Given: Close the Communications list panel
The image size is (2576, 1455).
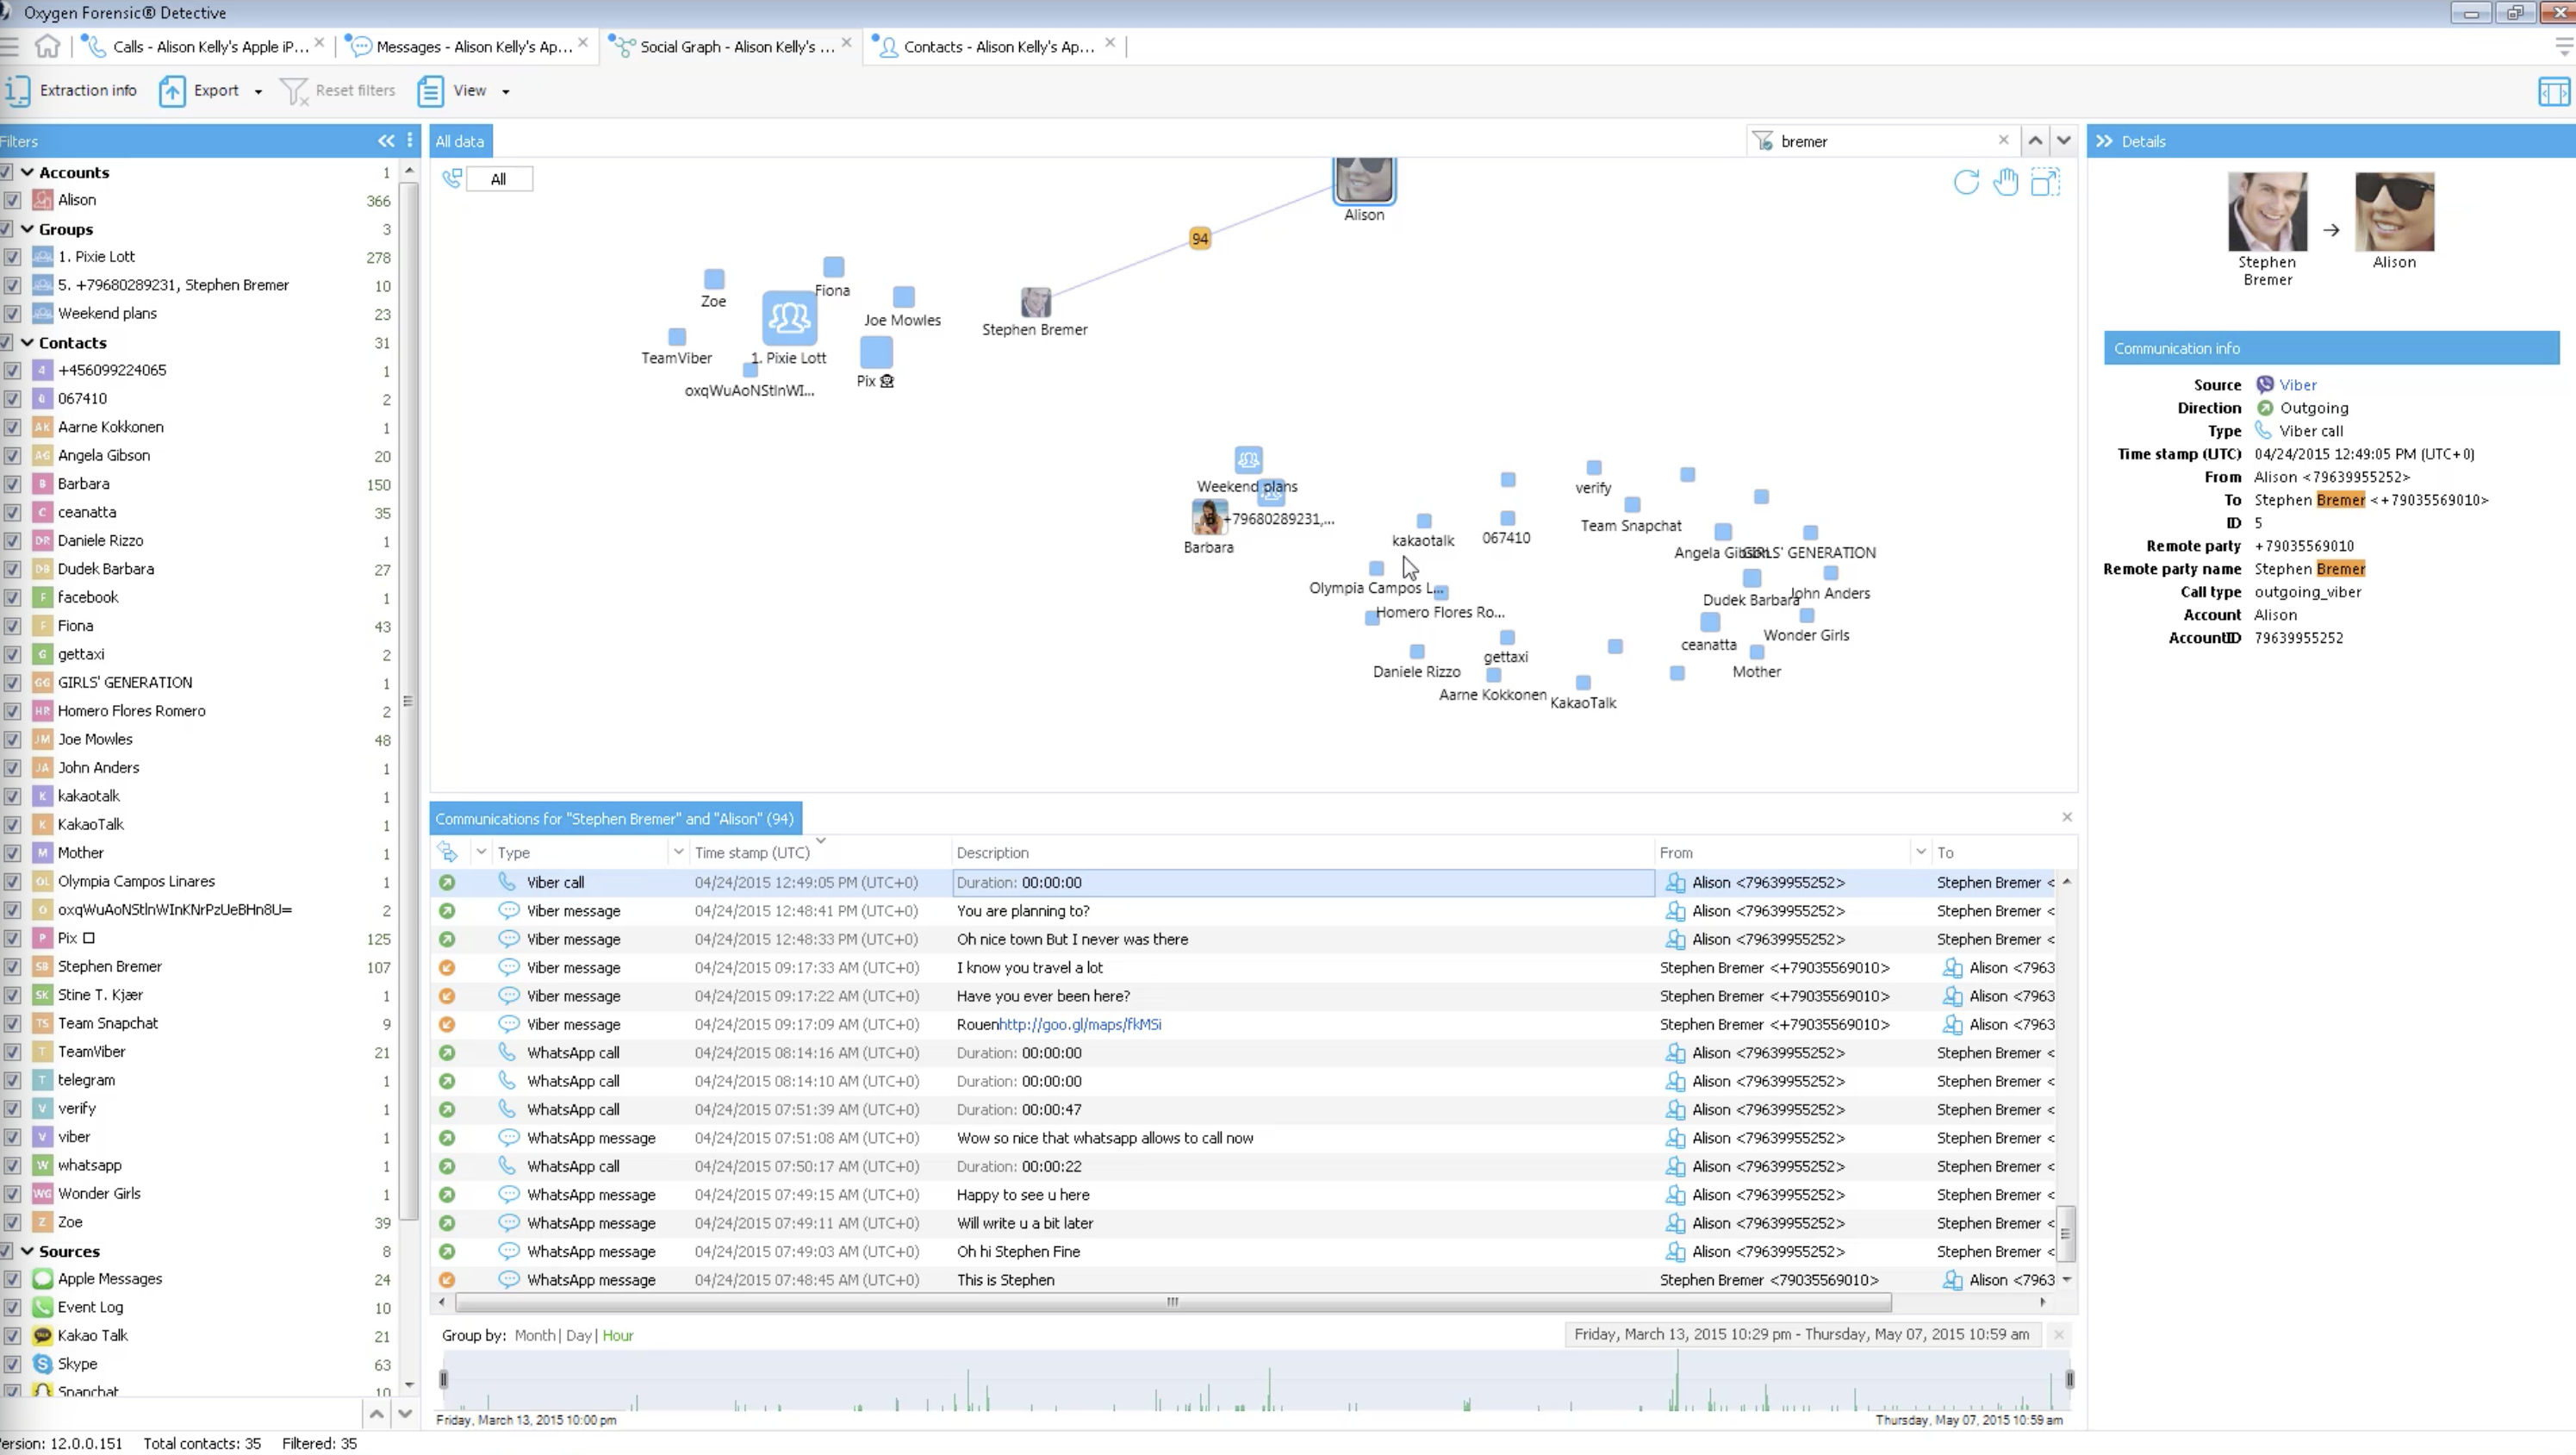Looking at the screenshot, I should tap(2067, 817).
